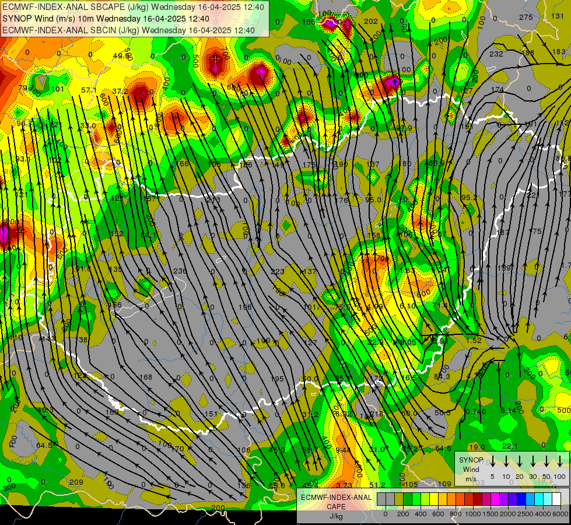Click the 209 station value
This screenshot has width=571, height=525.
(x=76, y=482)
